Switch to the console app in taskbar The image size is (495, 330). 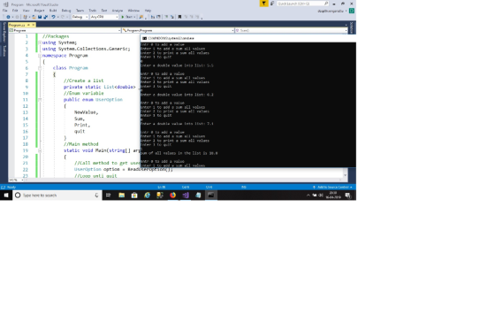[x=211, y=196]
